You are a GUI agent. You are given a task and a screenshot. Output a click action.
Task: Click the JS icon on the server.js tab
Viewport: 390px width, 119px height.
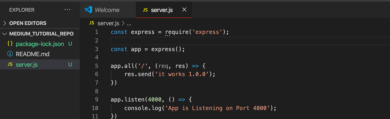(x=145, y=10)
